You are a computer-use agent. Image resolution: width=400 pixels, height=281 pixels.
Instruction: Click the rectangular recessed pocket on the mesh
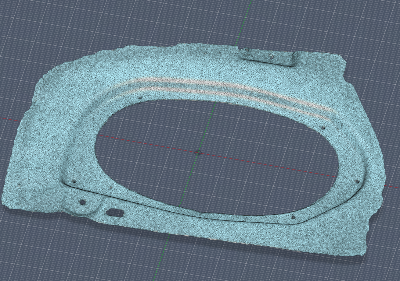tap(268, 58)
